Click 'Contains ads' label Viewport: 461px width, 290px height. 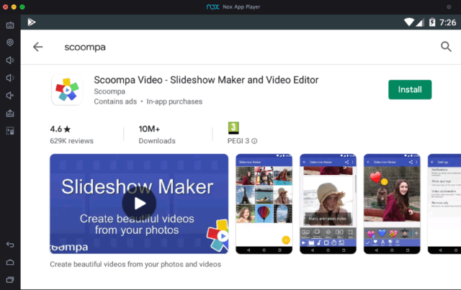coord(115,101)
